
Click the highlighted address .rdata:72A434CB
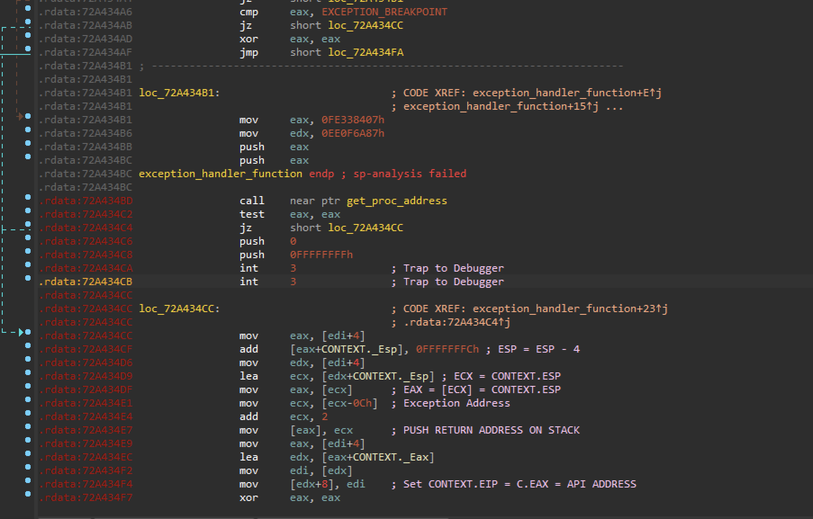[86, 282]
